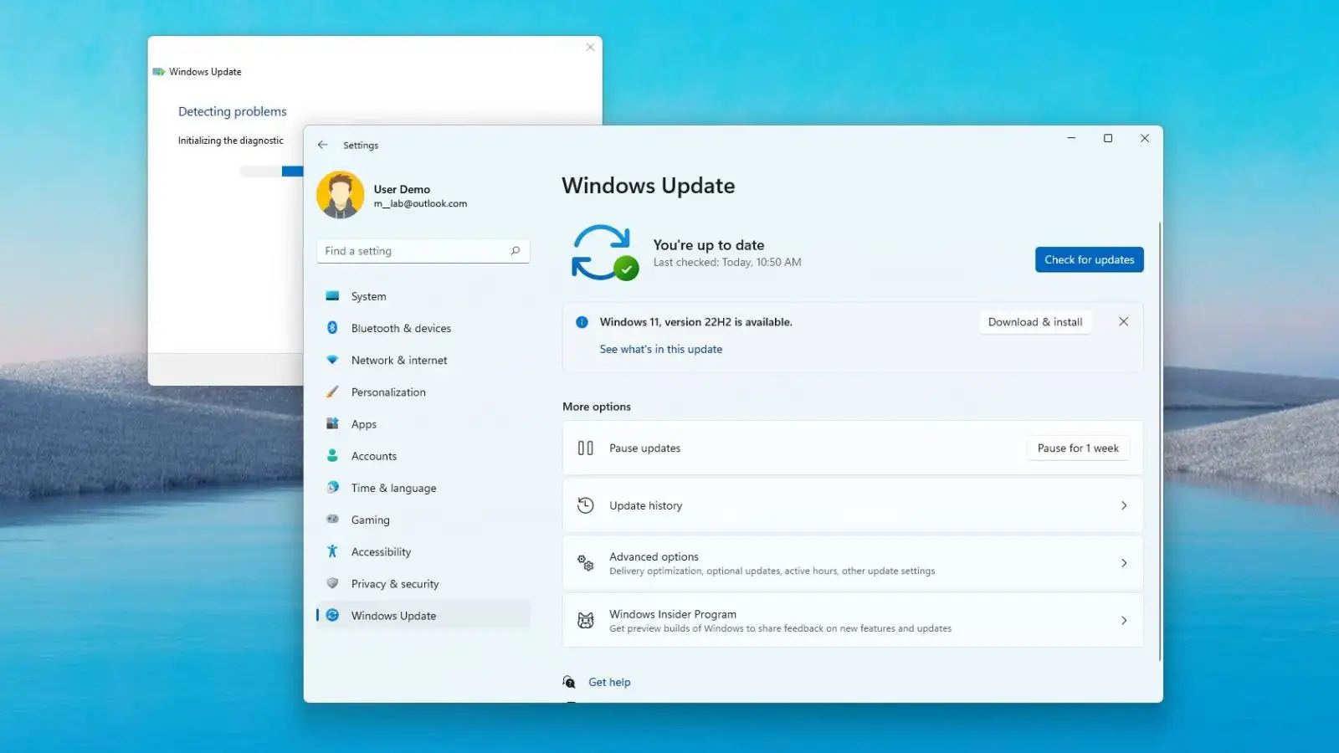Click the Personalization paintbrush icon
This screenshot has width=1339, height=753.
332,392
